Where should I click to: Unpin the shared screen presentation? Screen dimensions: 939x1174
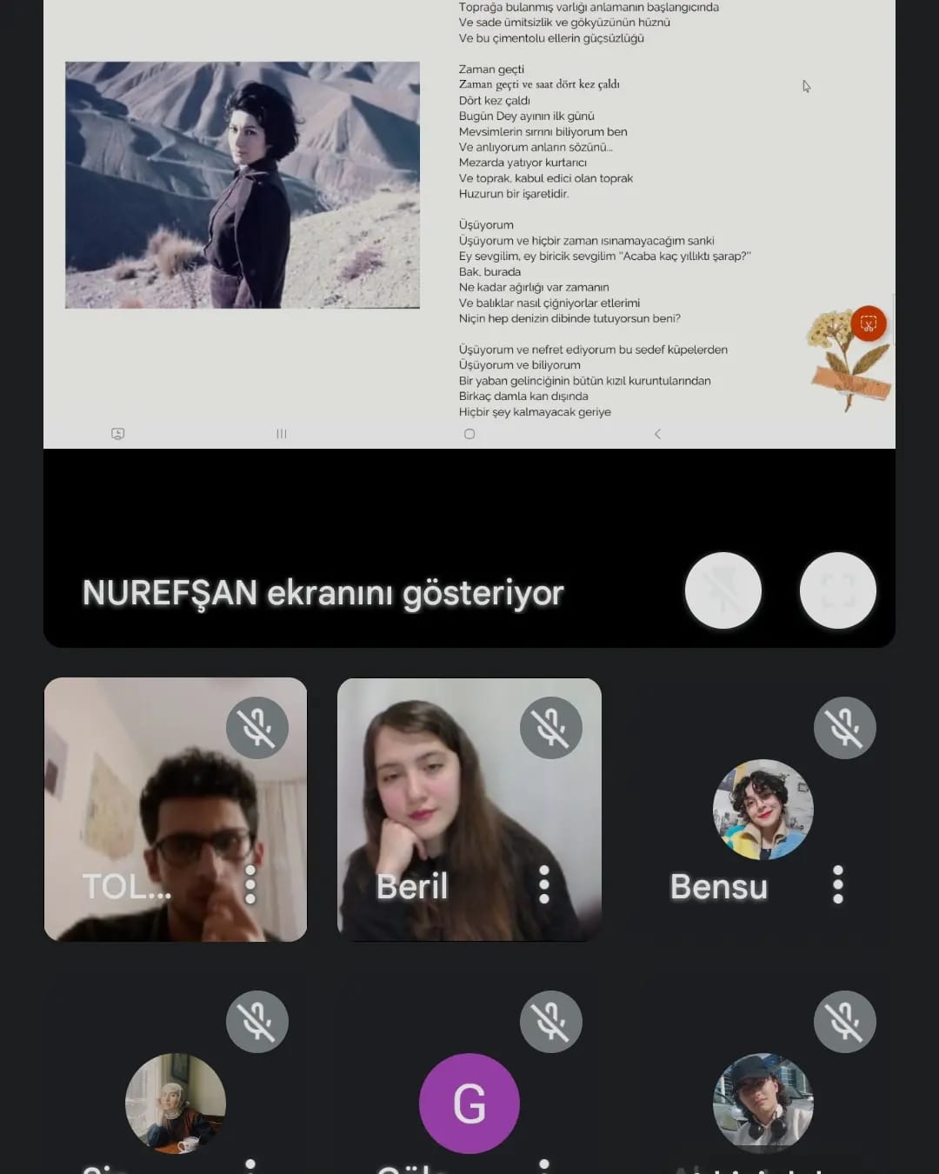(x=723, y=590)
